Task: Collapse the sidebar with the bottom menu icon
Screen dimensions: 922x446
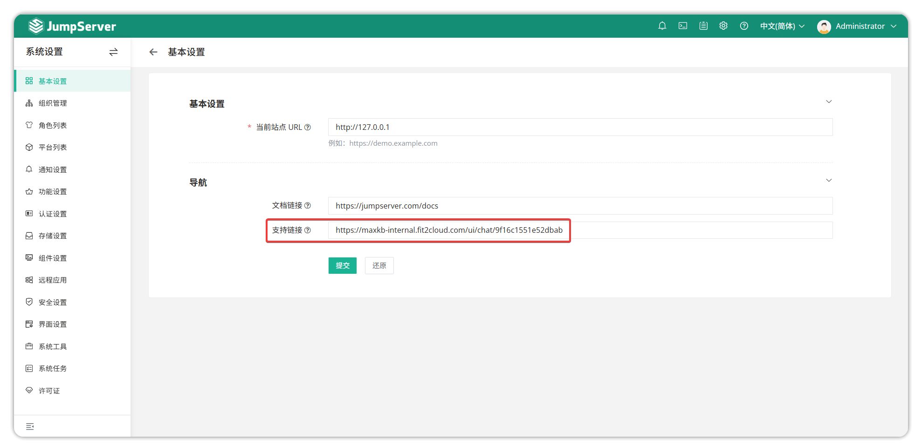Action: click(30, 426)
